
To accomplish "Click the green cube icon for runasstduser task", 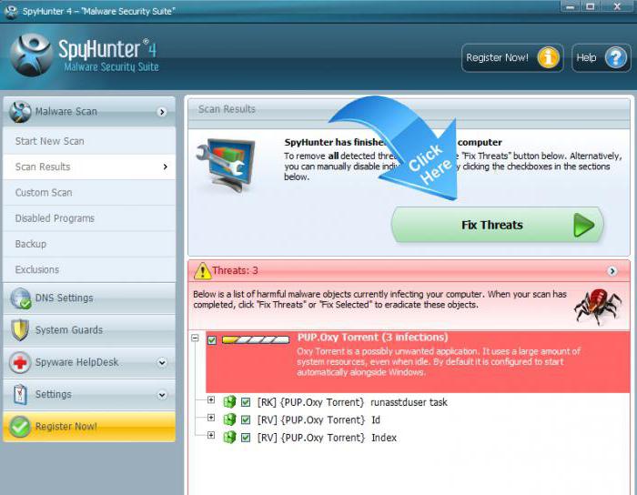I will [229, 402].
